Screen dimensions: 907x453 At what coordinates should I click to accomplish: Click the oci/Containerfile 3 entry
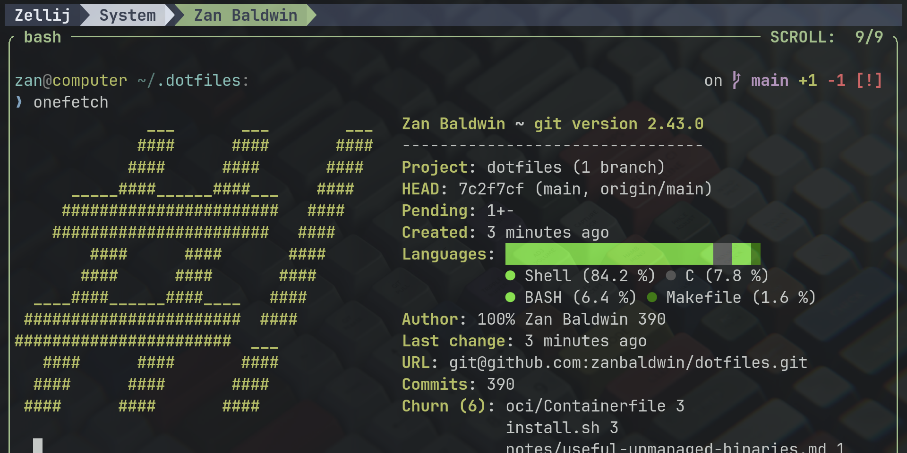(x=595, y=406)
